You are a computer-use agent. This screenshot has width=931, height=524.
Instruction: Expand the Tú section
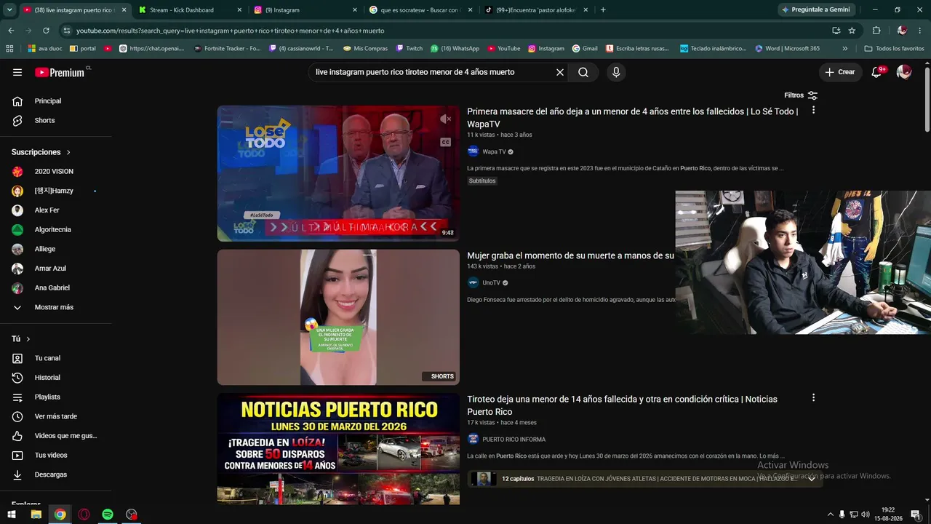(x=21, y=339)
